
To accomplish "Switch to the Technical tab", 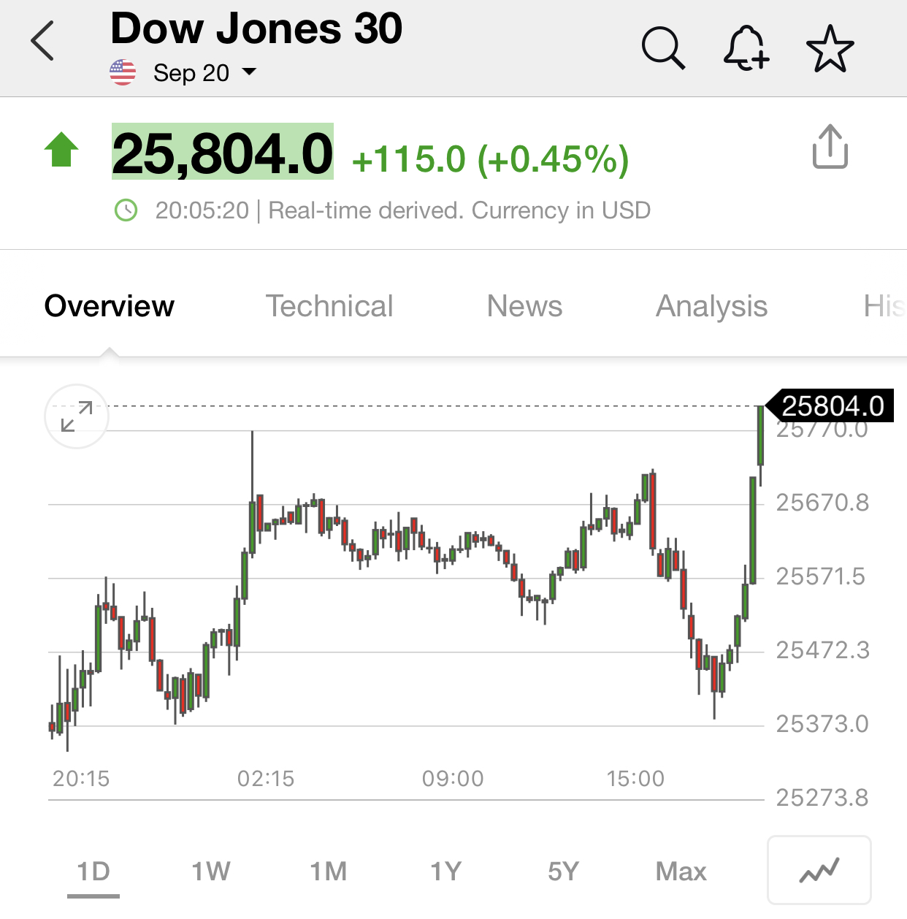I will (x=329, y=306).
